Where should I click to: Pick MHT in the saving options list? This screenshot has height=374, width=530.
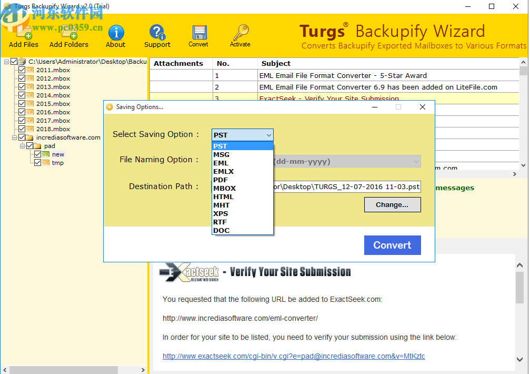(242, 205)
